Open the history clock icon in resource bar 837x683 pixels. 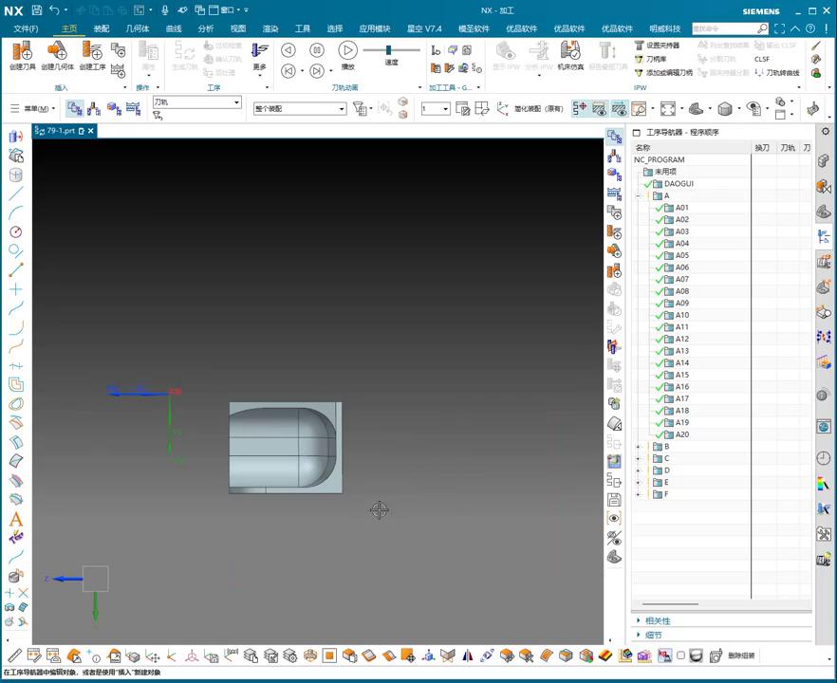(823, 458)
